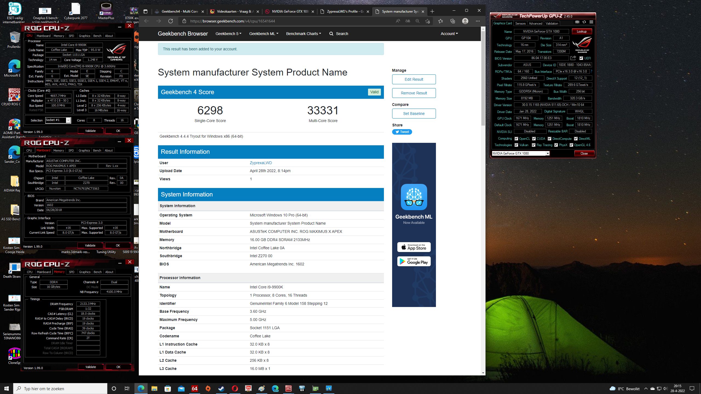Click the browser back arrow
This screenshot has height=394, width=701.
tap(146, 21)
